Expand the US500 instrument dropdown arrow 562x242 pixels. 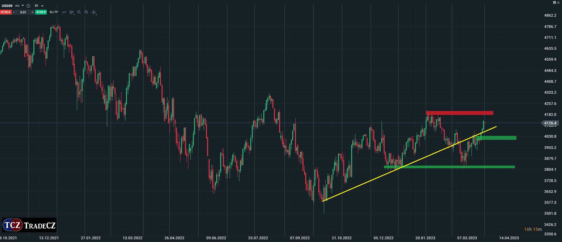pos(23,6)
